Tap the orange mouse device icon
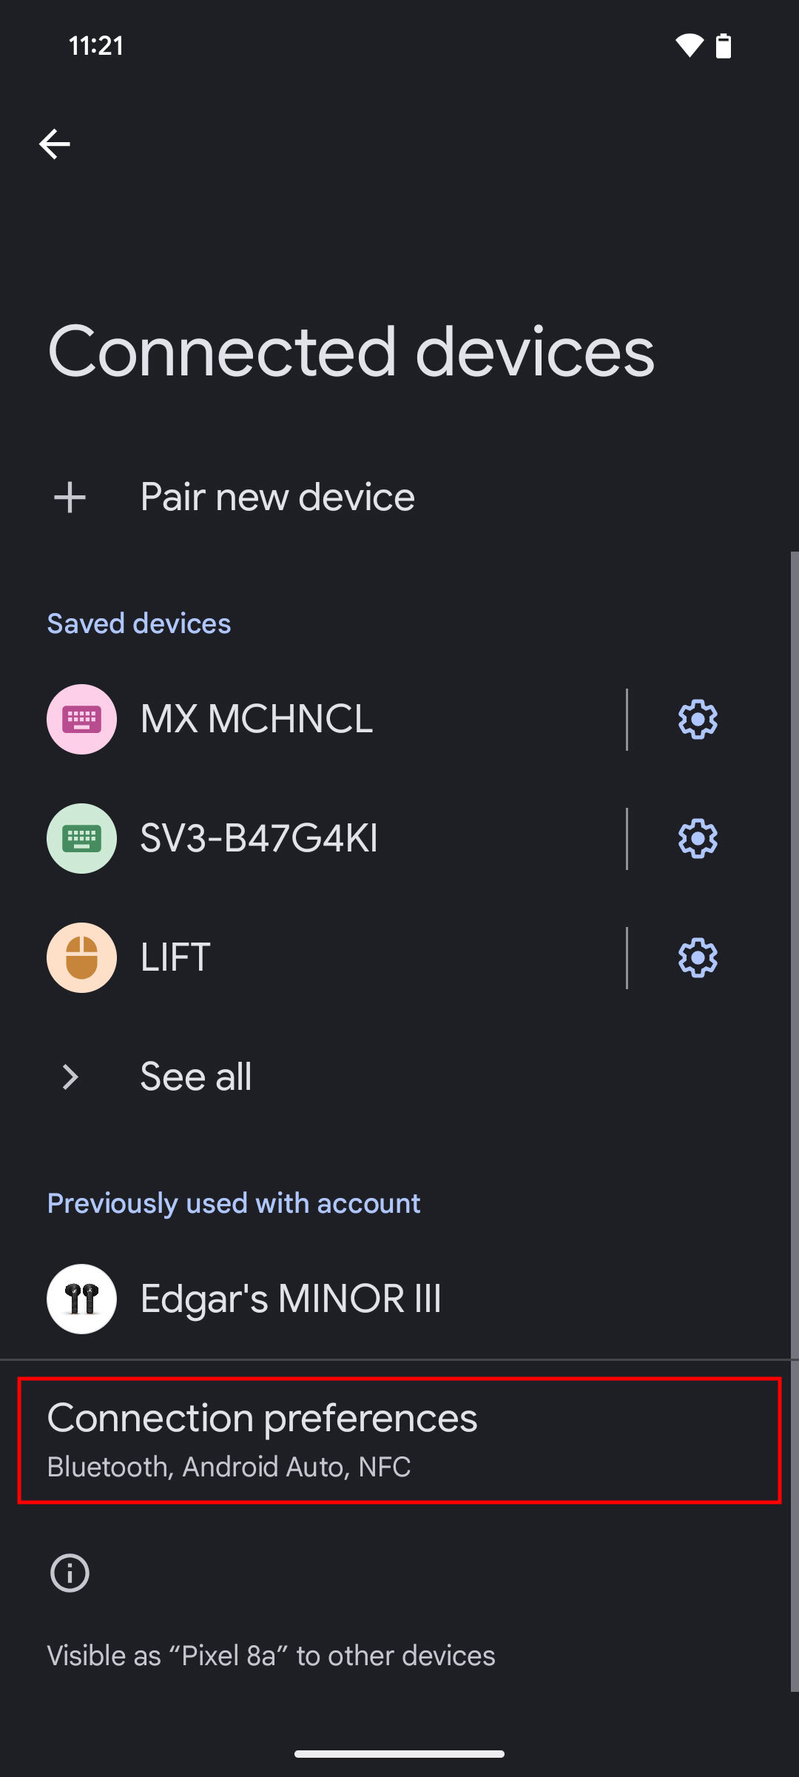799x1777 pixels. [81, 958]
